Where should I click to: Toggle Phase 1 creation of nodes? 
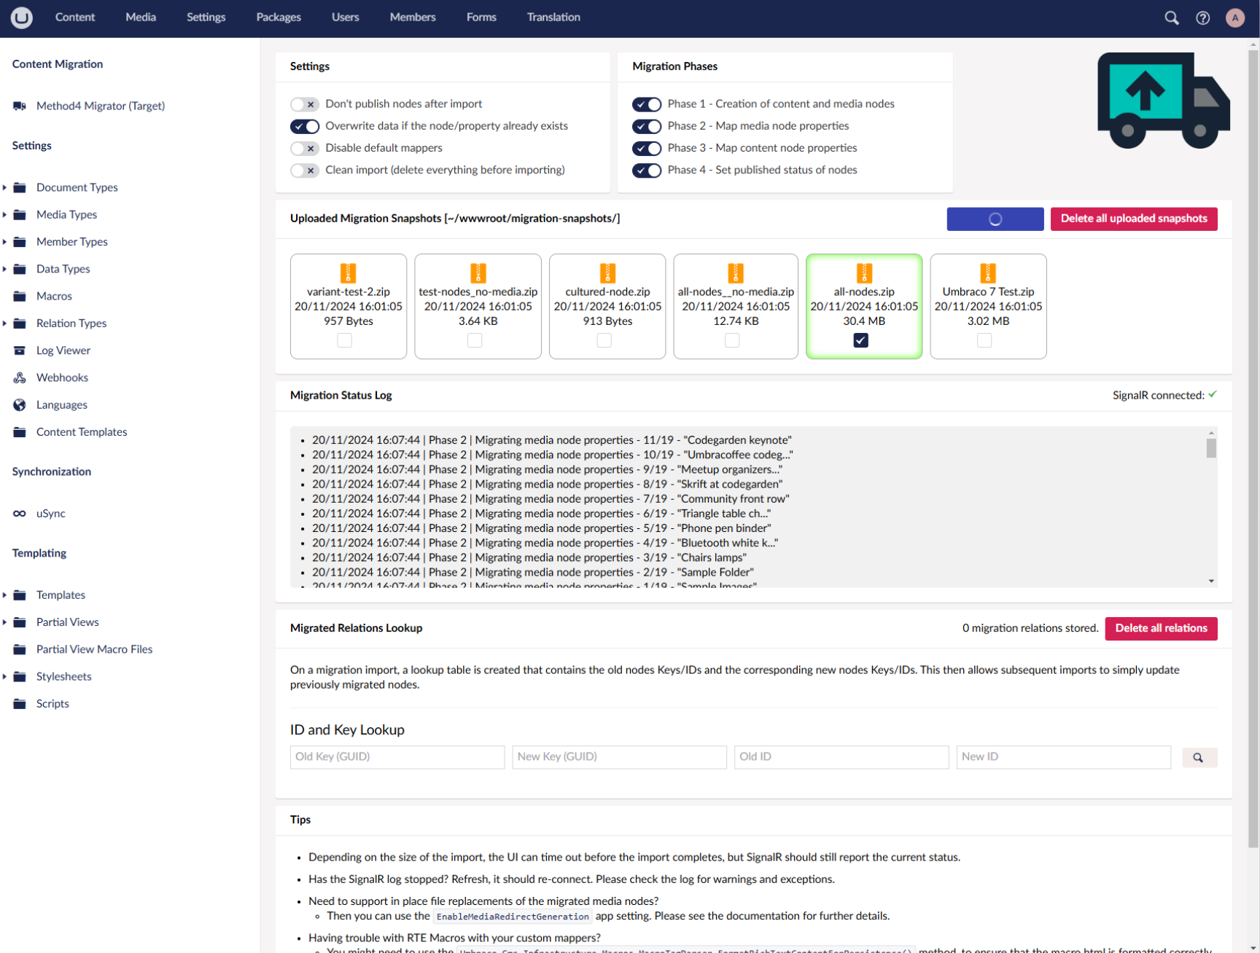pos(647,104)
